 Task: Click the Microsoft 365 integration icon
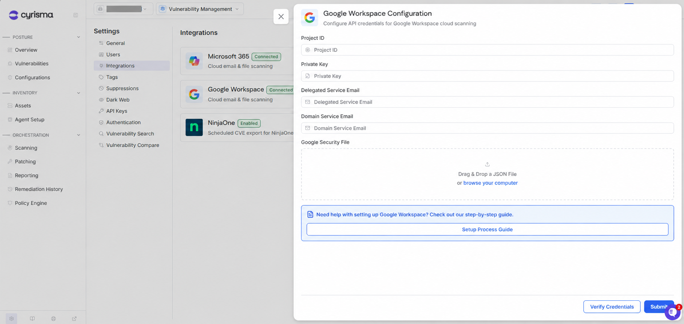tap(194, 61)
